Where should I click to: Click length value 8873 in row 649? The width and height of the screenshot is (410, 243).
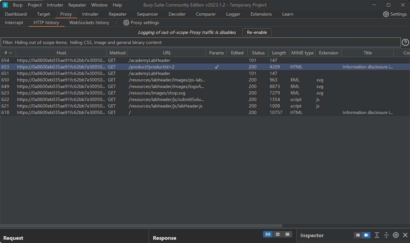tap(275, 86)
